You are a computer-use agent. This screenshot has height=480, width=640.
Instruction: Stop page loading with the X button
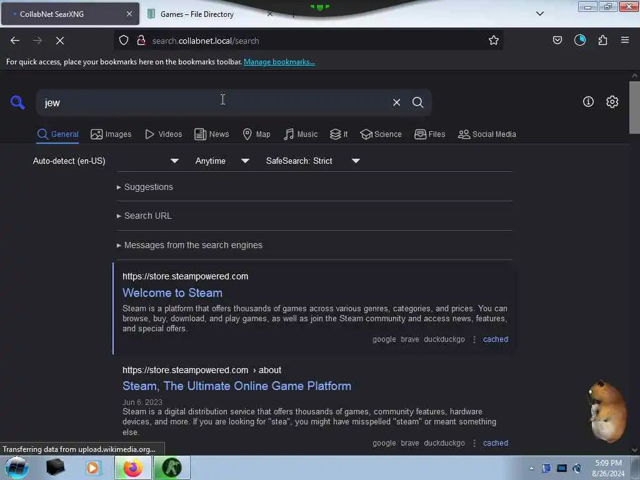coord(59,41)
